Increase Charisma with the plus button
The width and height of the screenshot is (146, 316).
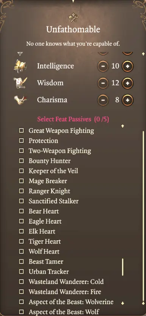(128, 100)
